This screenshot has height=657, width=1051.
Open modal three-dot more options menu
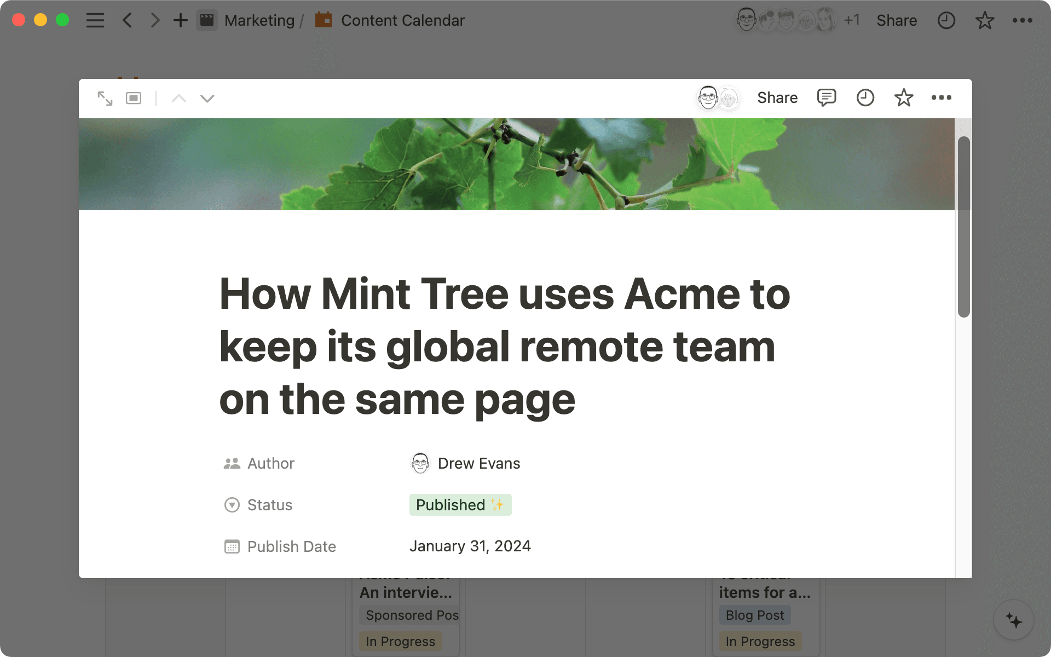coord(941,98)
